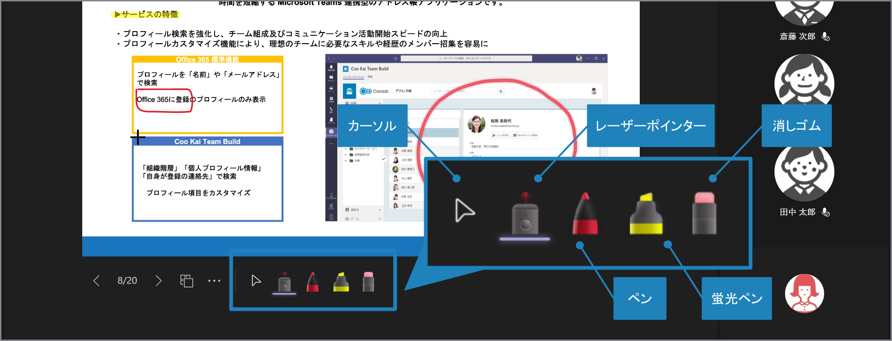Image resolution: width=892 pixels, height=341 pixels.
Task: Open the slide grid view
Action: pyautogui.click(x=186, y=281)
